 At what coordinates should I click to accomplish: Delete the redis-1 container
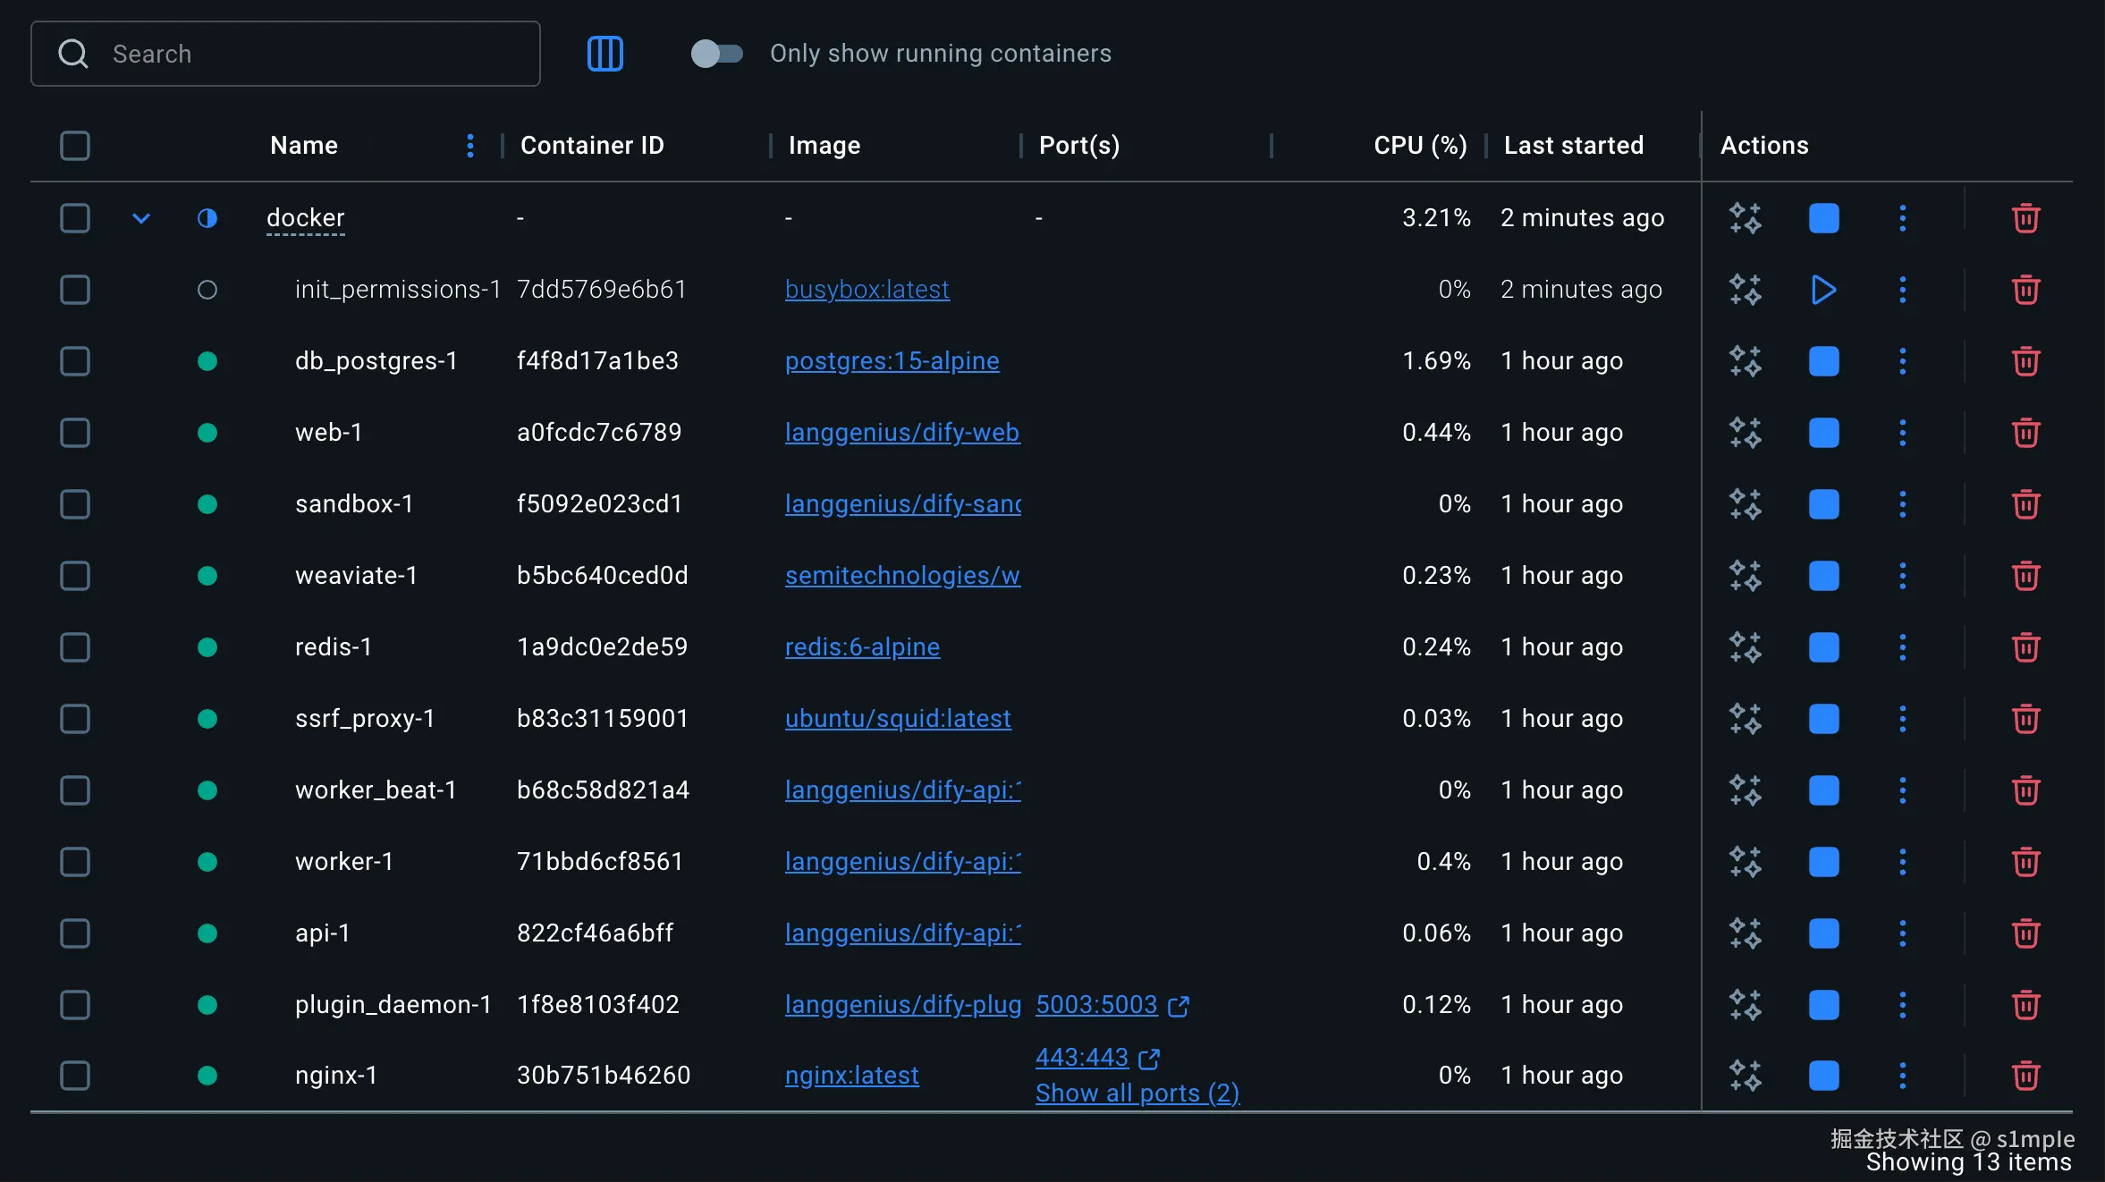tap(2025, 647)
